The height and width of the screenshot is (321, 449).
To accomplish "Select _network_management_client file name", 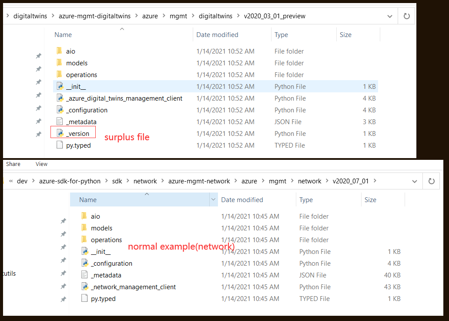I will coord(133,287).
